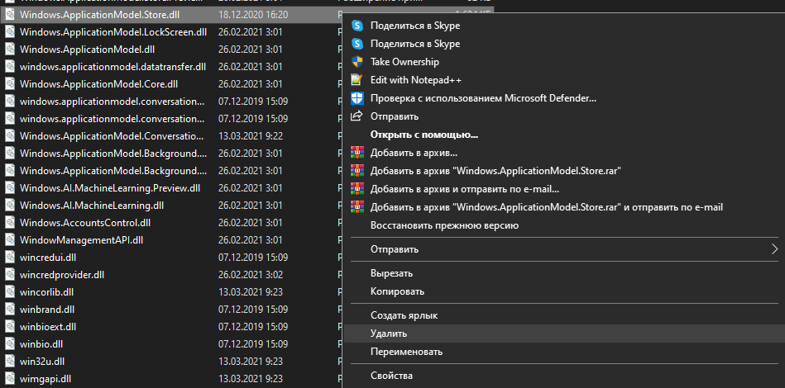This screenshot has height=388, width=785.
Task: Choose Переименовать in the context menu
Action: [x=406, y=352]
